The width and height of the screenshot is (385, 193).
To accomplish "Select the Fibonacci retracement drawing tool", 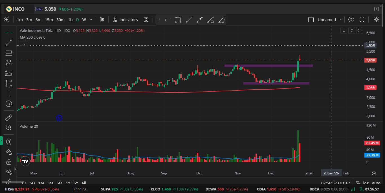I will point(9,53).
